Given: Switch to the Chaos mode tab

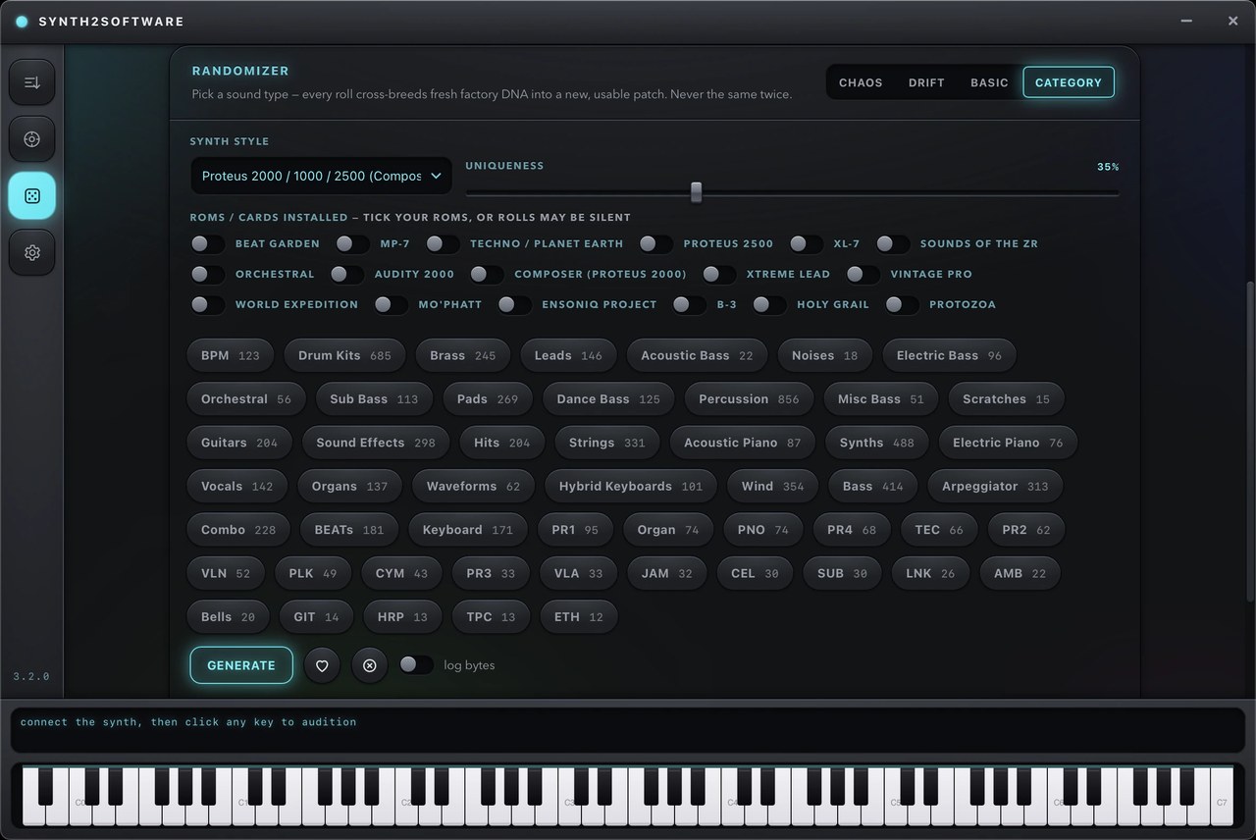Looking at the screenshot, I should (861, 82).
